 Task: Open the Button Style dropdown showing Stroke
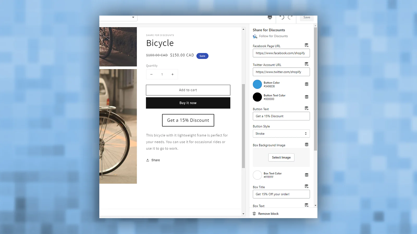pos(281,134)
